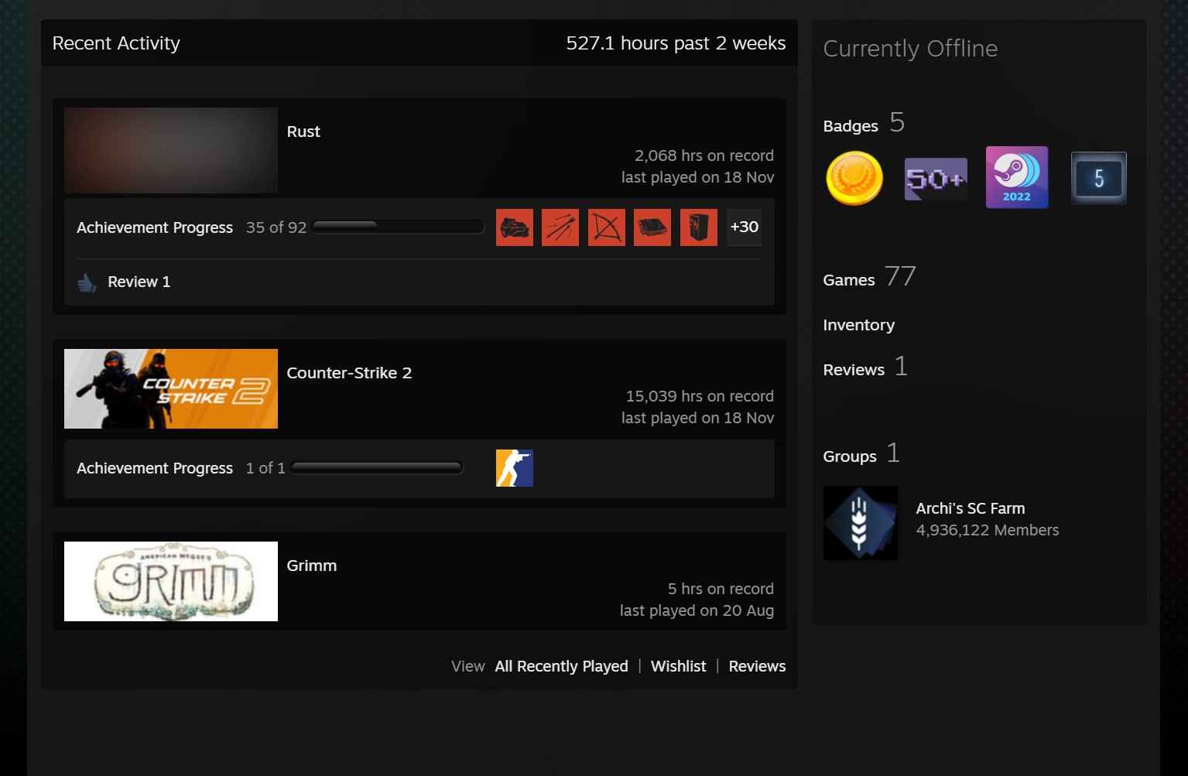1188x776 pixels.
Task: Show Counter-Strike 2 achievement progress details
Action: (x=154, y=468)
